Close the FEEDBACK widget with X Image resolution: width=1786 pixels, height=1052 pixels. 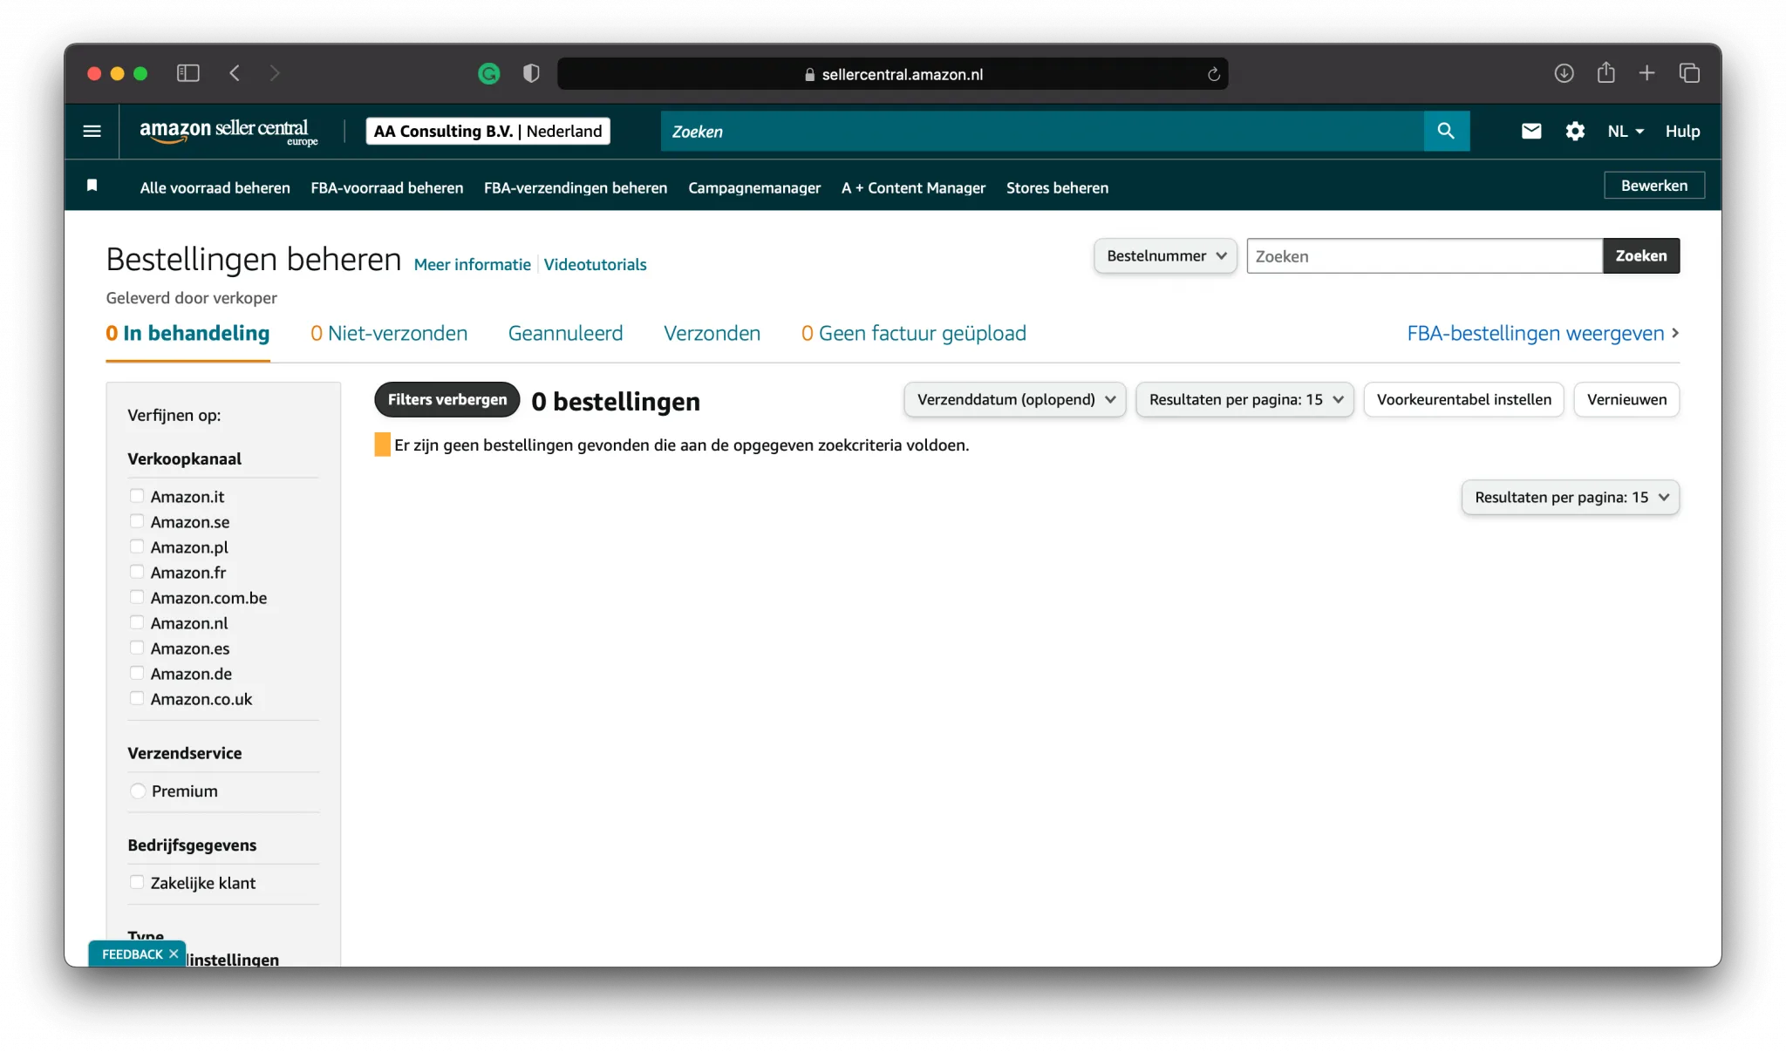(174, 954)
